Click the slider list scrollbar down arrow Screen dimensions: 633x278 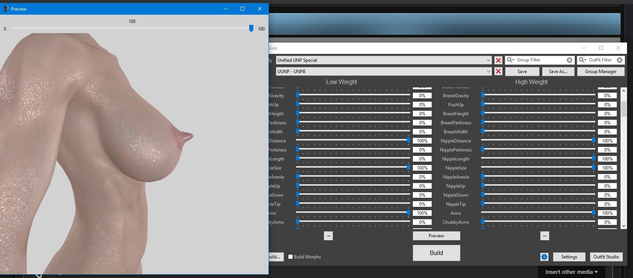624,226
